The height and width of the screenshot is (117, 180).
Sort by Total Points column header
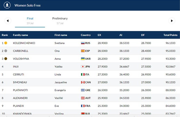click(170, 35)
